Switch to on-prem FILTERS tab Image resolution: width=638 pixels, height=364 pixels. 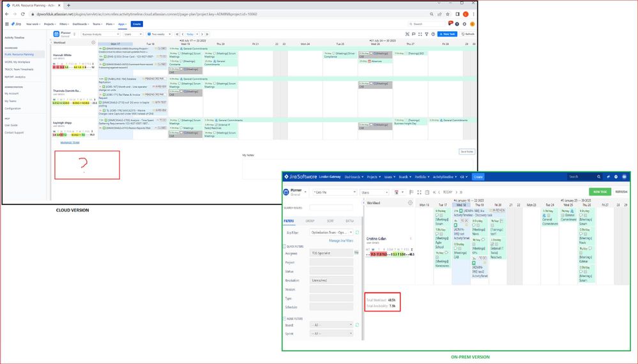pyautogui.click(x=289, y=221)
